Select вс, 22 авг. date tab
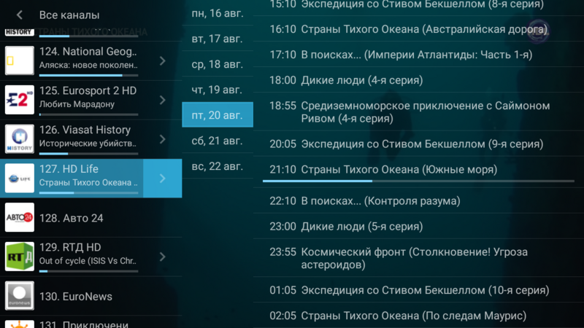The height and width of the screenshot is (328, 584). 218,166
